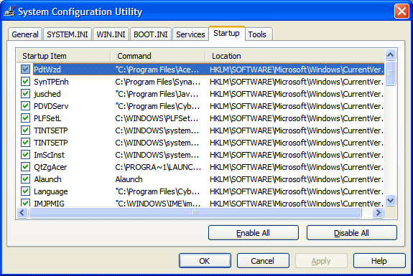Click the C:\WINDOWS\PLFSet... command cell

[x=157, y=118]
